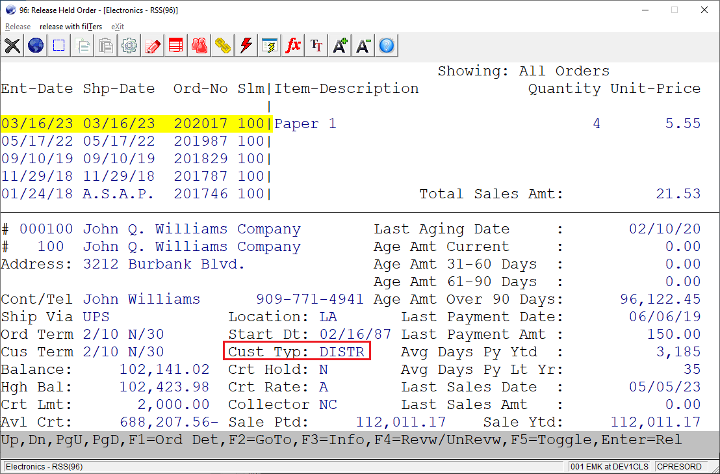This screenshot has height=474, width=720.
Task: Open the red report grid icon
Action: pyautogui.click(x=175, y=46)
